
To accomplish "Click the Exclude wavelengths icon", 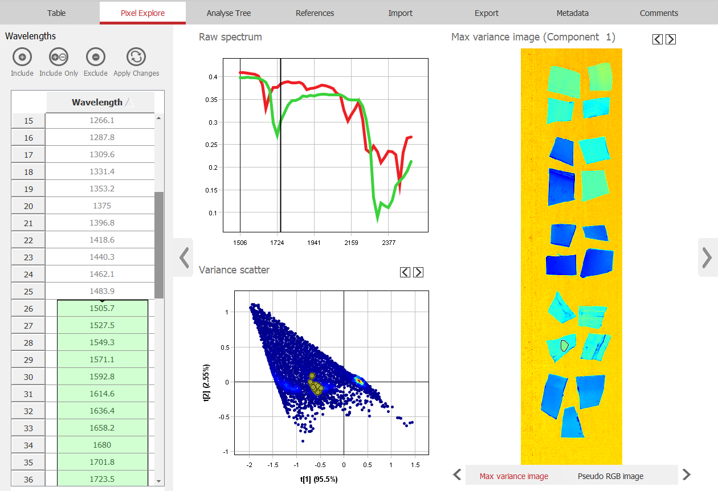I will pyautogui.click(x=96, y=57).
